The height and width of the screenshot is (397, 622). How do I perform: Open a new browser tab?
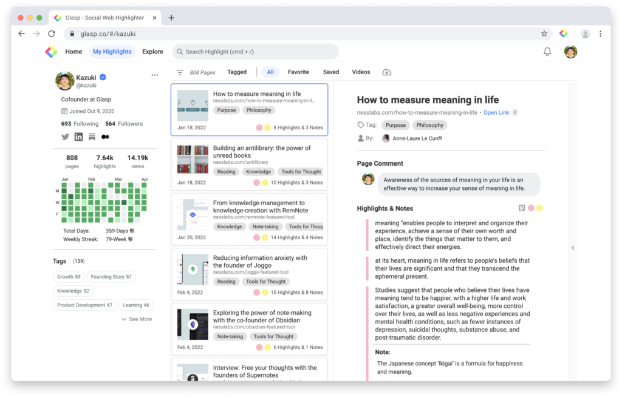point(171,18)
